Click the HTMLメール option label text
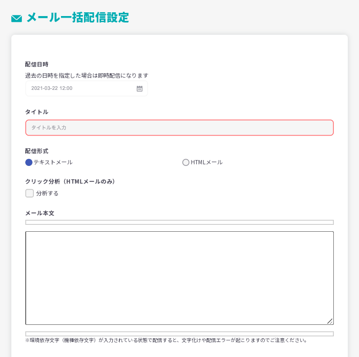The height and width of the screenshot is (357, 359). click(207, 162)
